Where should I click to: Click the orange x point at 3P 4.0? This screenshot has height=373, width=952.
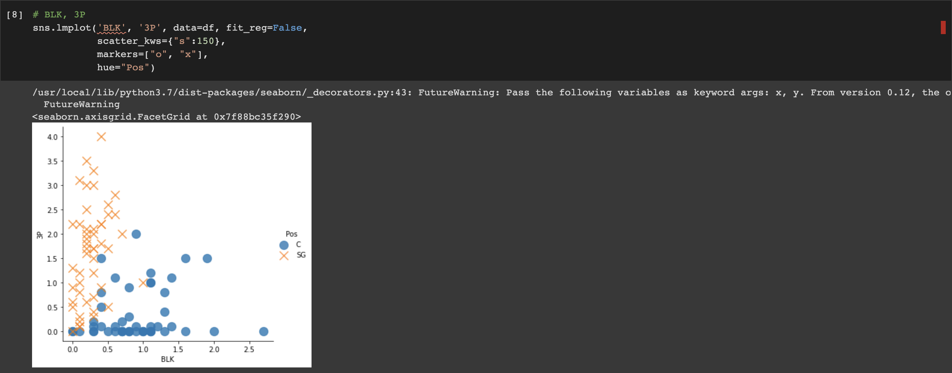[x=101, y=137]
